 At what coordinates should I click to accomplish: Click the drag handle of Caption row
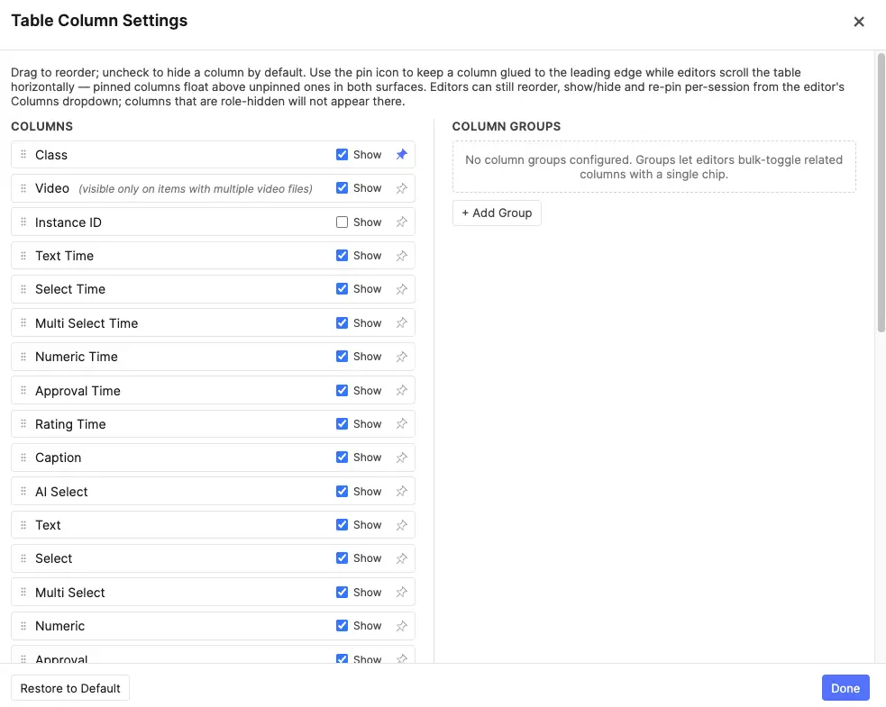pyautogui.click(x=23, y=458)
